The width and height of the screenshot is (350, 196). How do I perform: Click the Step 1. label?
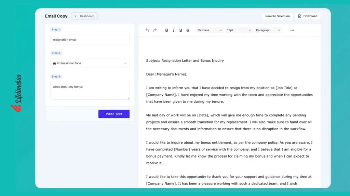(56, 29)
